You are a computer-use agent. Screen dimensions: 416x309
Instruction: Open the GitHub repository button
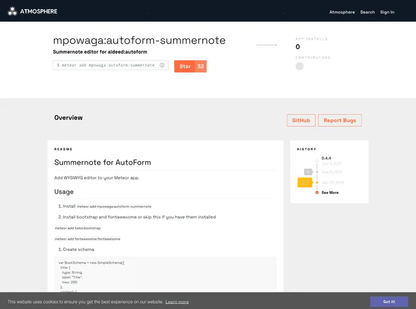pos(301,121)
